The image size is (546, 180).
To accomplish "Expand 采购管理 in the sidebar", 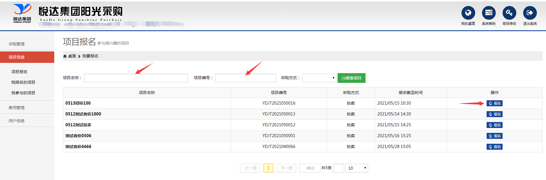I will coord(17,44).
